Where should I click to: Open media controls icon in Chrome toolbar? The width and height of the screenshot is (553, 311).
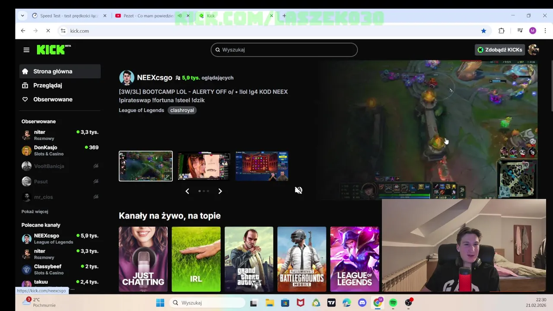[x=520, y=31]
